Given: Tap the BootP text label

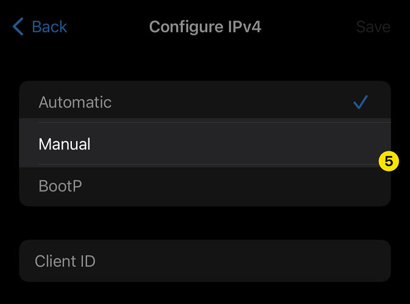Looking at the screenshot, I should [x=60, y=185].
